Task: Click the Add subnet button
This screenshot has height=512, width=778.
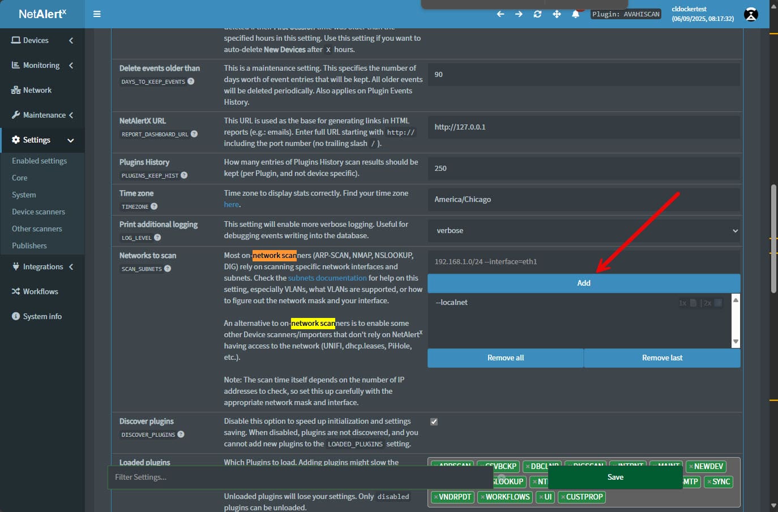Action: pyautogui.click(x=584, y=283)
